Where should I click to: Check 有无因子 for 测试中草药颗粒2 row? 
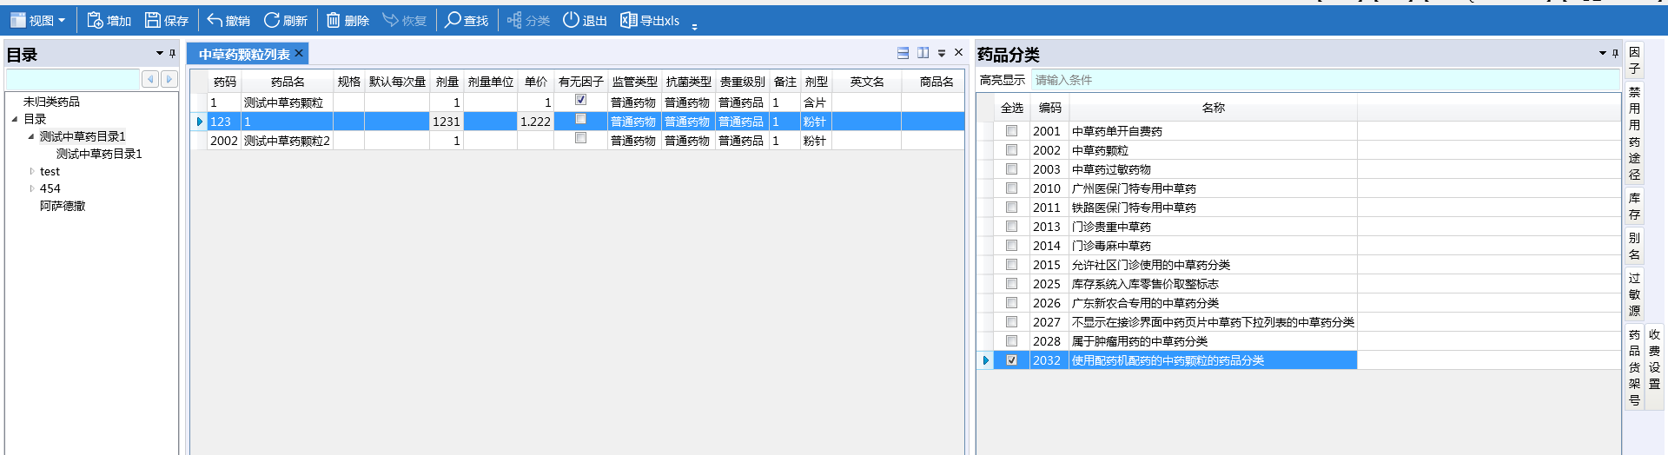[x=581, y=138]
